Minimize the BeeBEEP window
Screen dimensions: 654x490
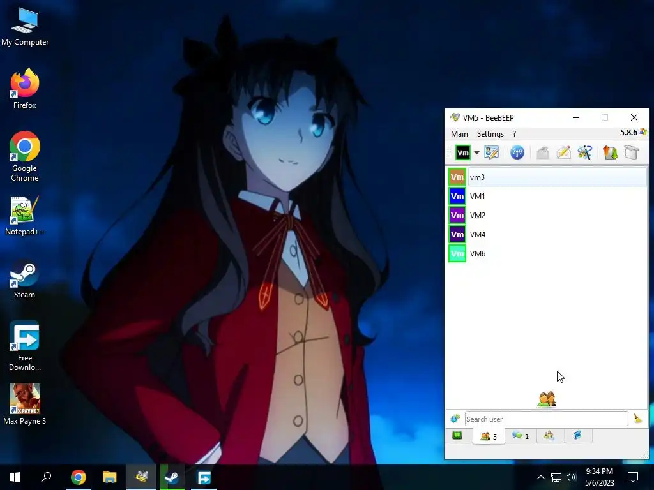pos(576,117)
